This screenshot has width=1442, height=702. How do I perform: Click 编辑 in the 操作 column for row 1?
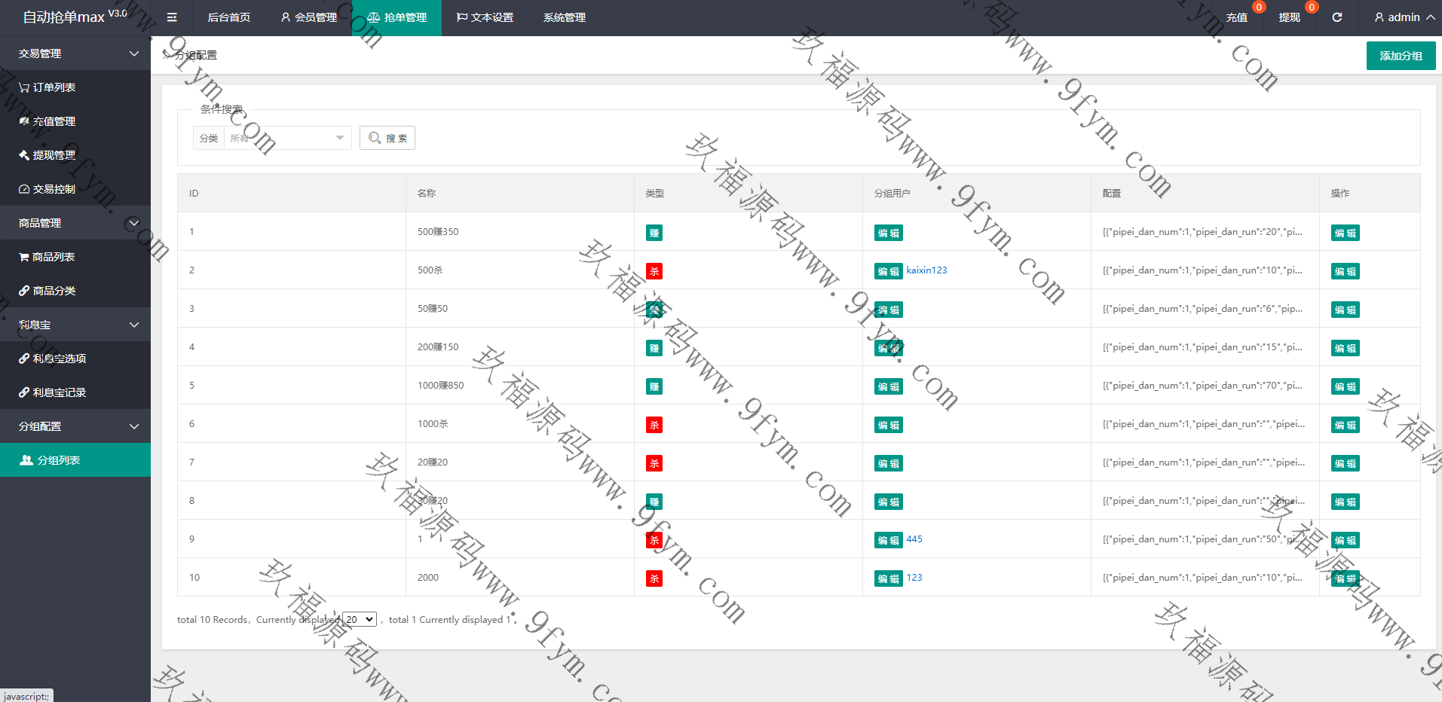click(1345, 233)
